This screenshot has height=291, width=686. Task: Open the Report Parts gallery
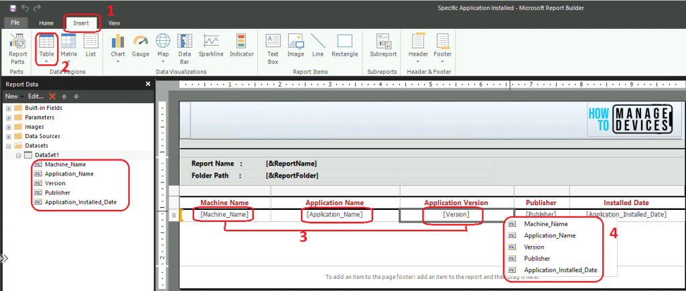(x=17, y=49)
